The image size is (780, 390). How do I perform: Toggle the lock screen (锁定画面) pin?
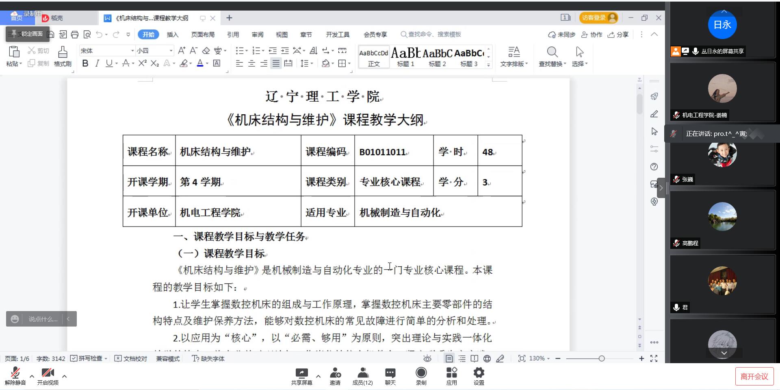pos(27,34)
